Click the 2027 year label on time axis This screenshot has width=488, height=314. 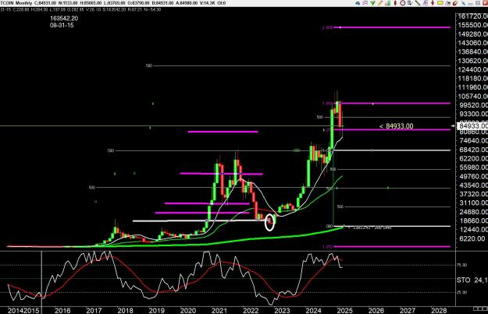click(x=408, y=310)
